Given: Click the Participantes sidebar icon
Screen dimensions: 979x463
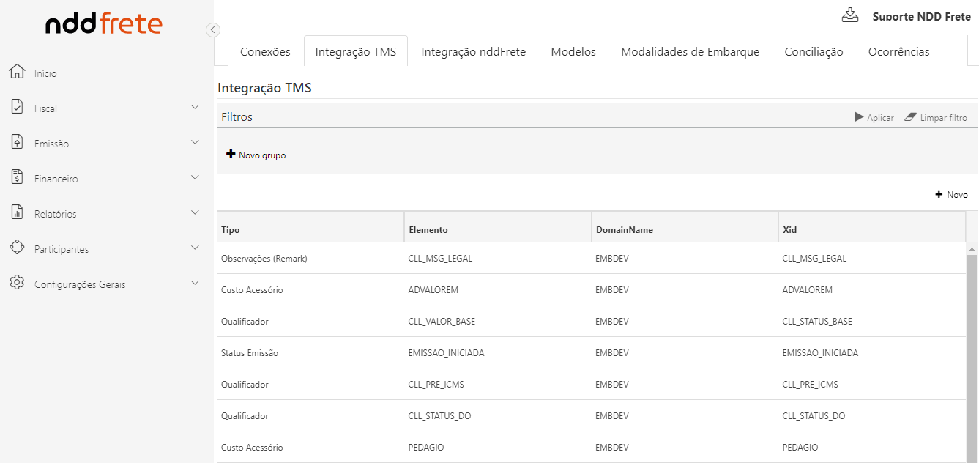Looking at the screenshot, I should 17,248.
